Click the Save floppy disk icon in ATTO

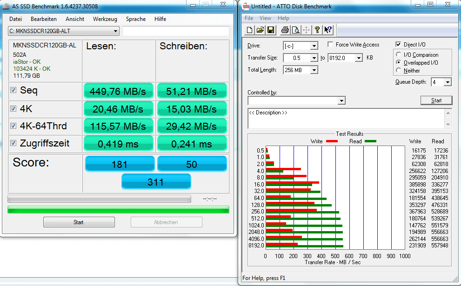coord(271,30)
